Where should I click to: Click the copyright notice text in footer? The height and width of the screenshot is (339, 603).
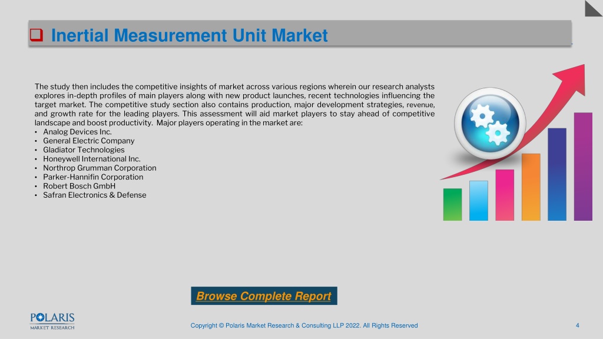[x=304, y=325]
